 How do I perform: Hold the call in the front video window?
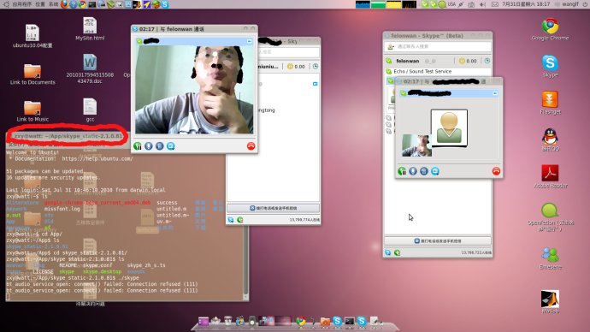[138, 146]
